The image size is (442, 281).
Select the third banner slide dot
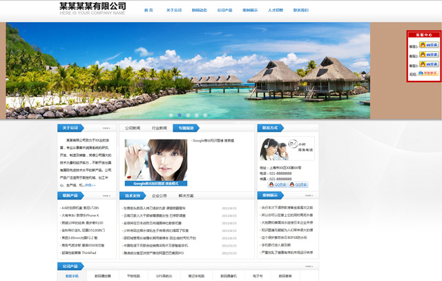(188, 115)
